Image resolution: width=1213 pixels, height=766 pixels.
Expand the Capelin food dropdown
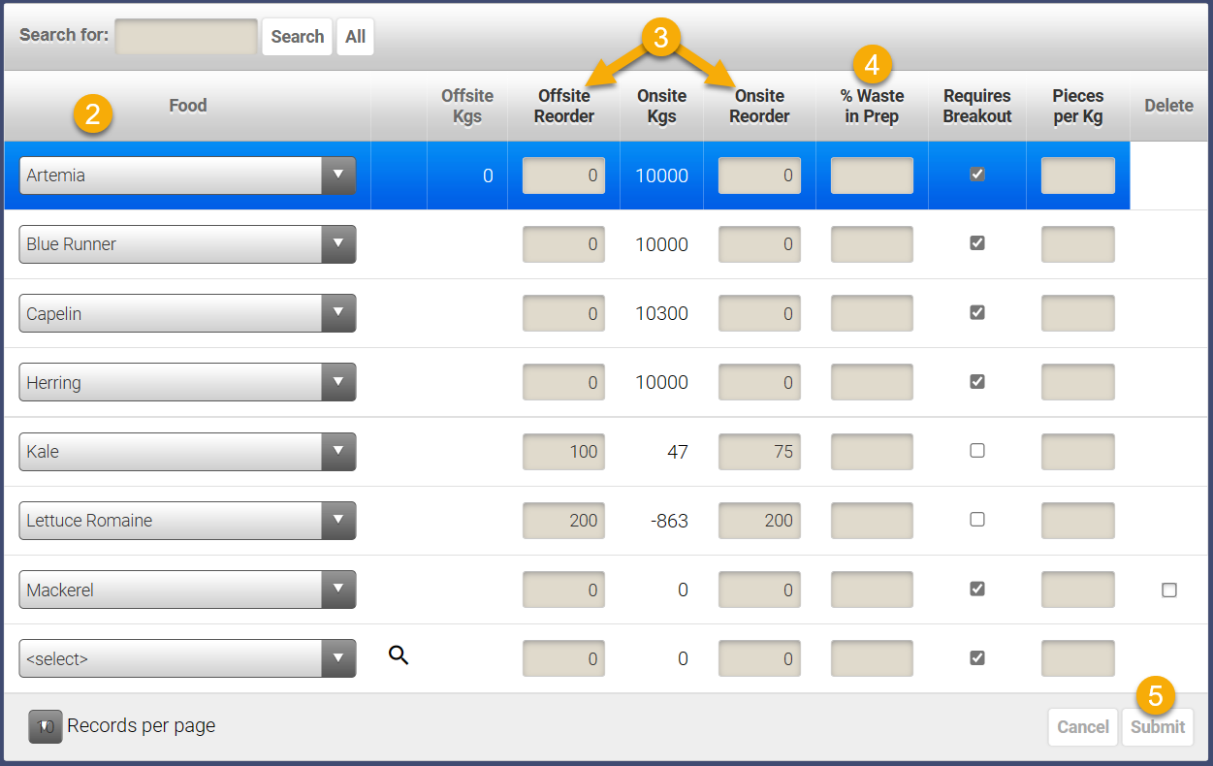pyautogui.click(x=187, y=313)
